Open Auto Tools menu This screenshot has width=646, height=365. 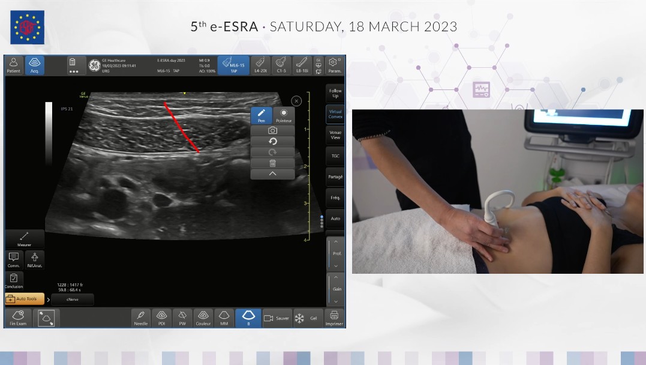25,298
